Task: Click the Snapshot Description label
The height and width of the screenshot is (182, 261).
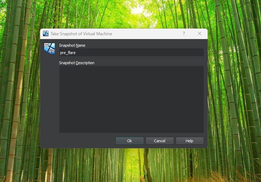Action: [77, 63]
